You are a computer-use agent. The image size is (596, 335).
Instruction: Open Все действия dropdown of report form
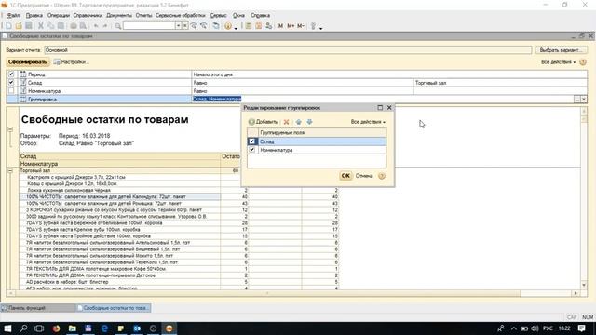(x=558, y=62)
